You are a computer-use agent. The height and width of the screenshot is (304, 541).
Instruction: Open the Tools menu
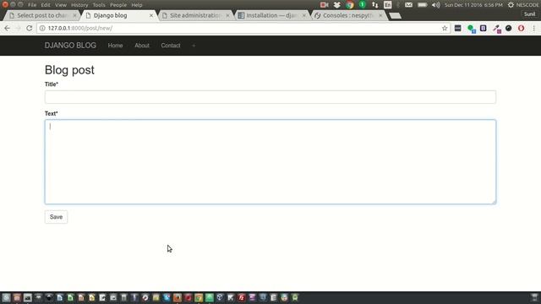pyautogui.click(x=99, y=5)
